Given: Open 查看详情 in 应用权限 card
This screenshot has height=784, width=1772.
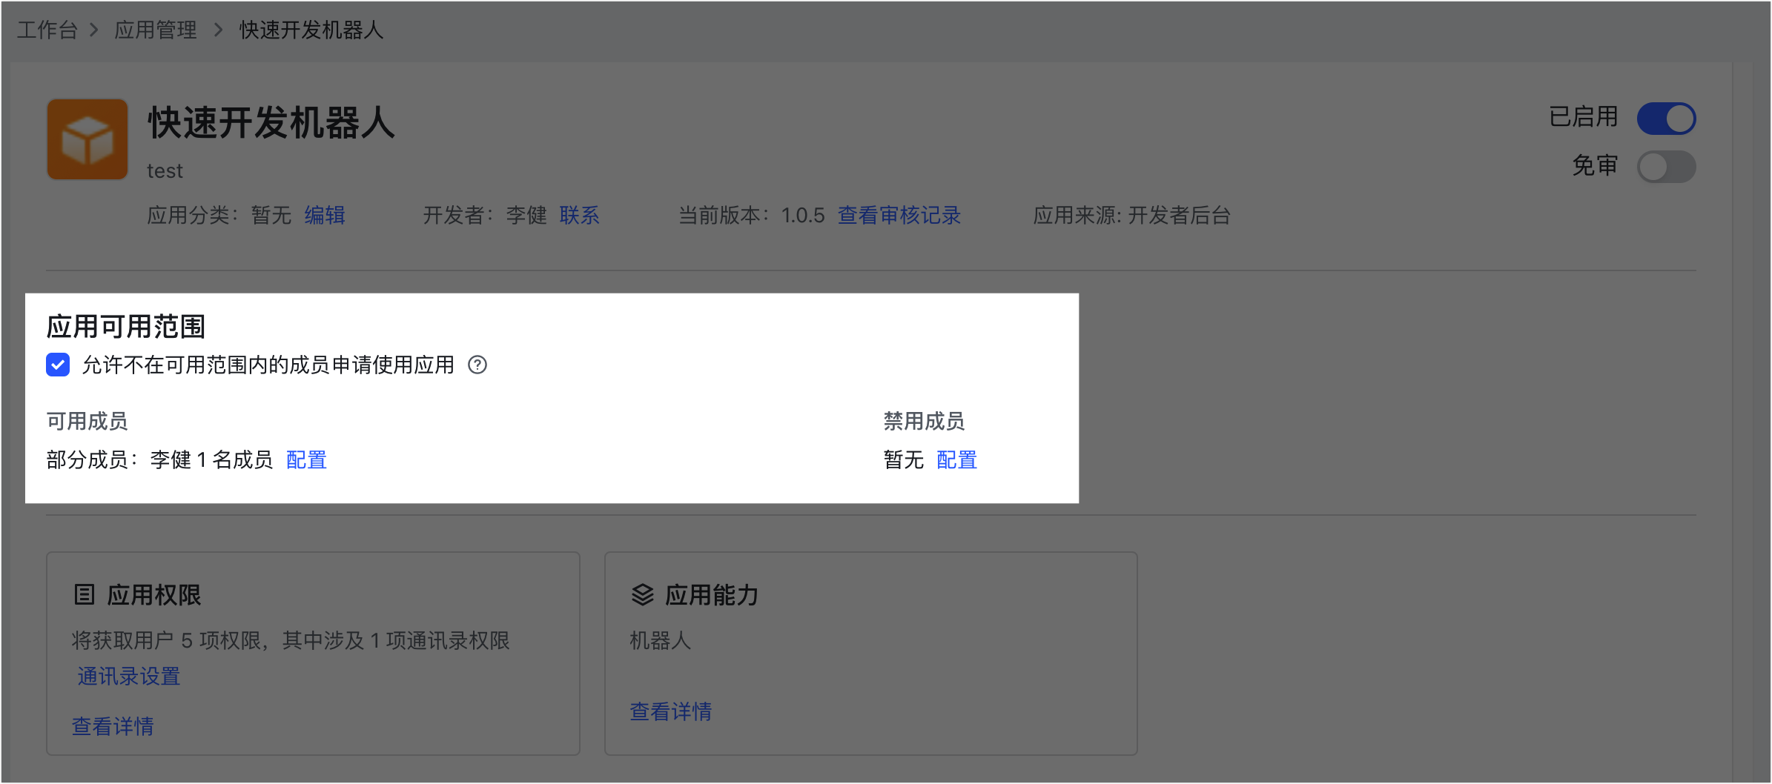Looking at the screenshot, I should (x=113, y=726).
